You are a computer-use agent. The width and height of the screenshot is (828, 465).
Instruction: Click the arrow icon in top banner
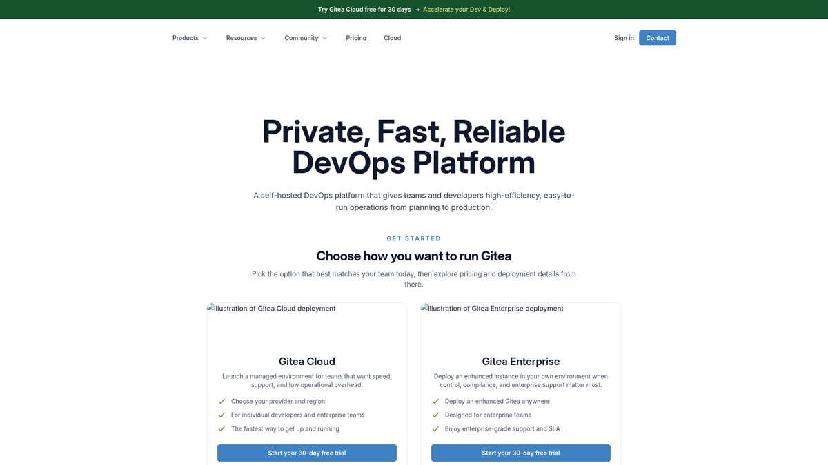[417, 10]
